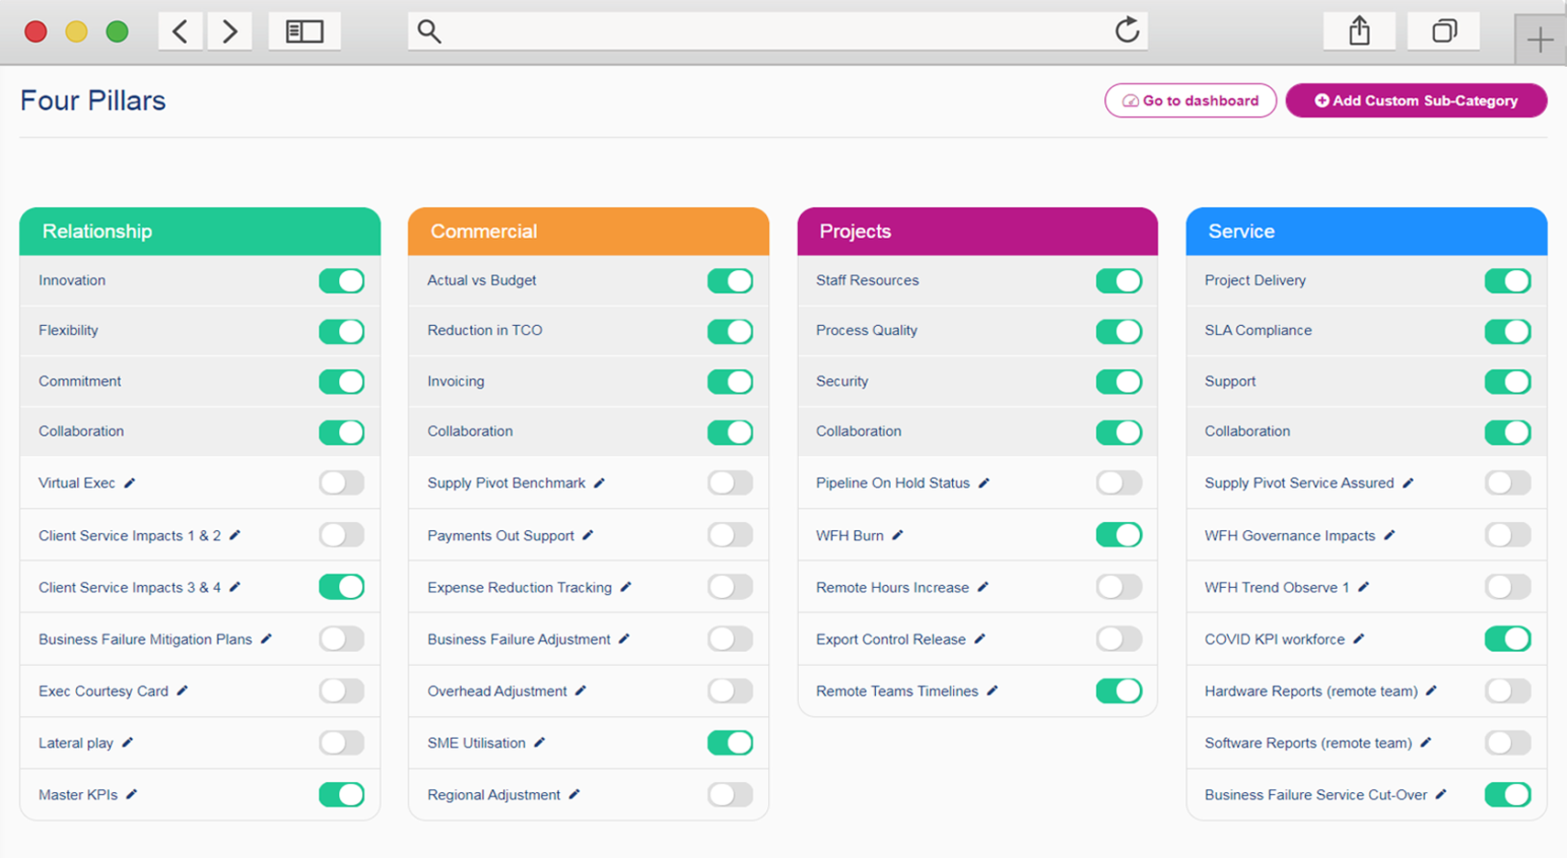Click edit pencil beside SME Utilisation
Viewport: 1567px width, 858px height.
click(x=540, y=743)
